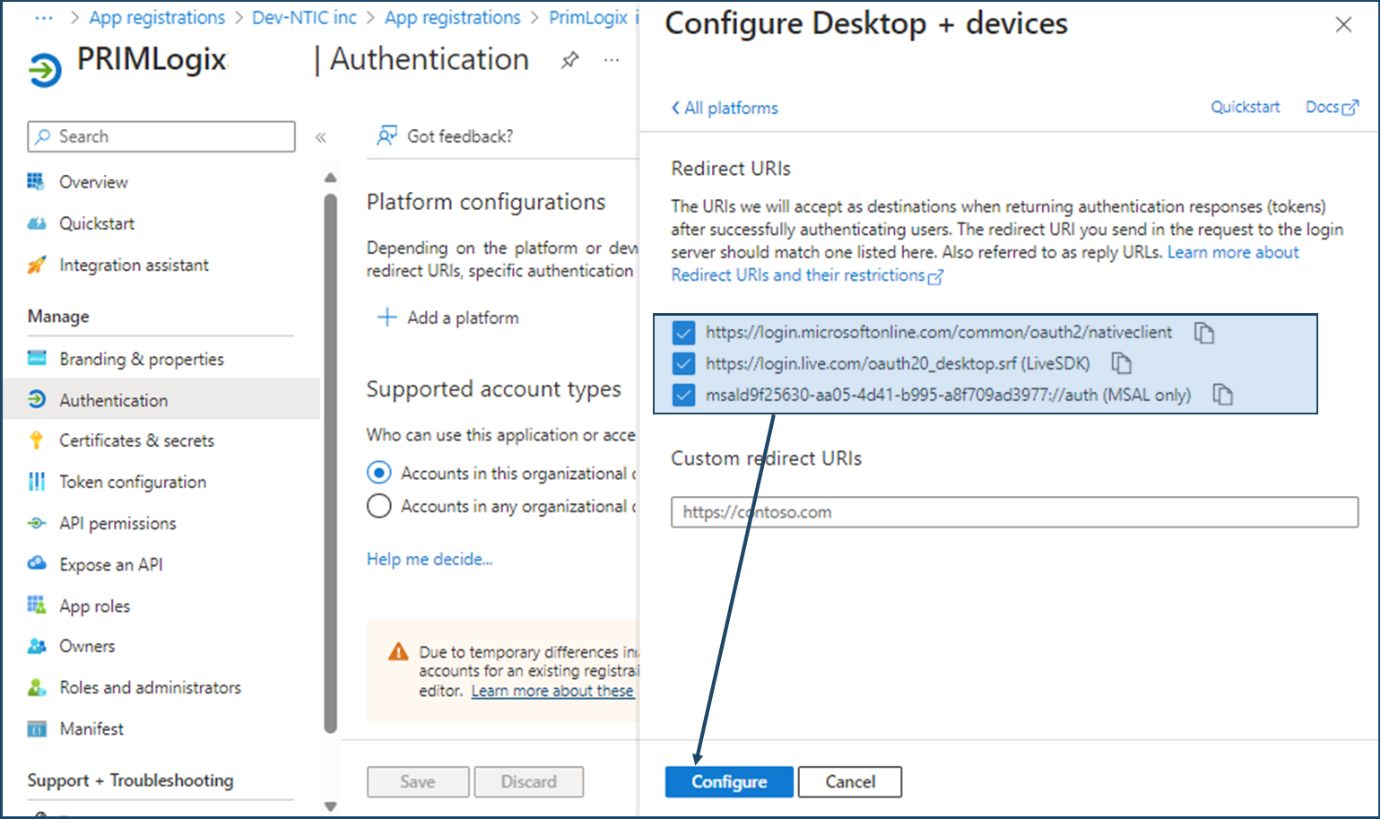Click the Dev-NTIC inc breadcrumb
The height and width of the screenshot is (819, 1381).
304,17
